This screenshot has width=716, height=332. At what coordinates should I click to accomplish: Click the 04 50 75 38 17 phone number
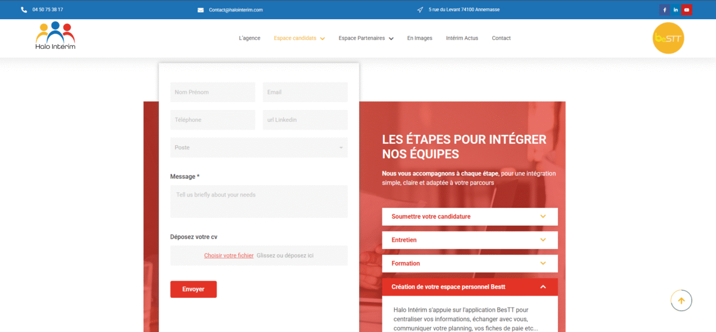(x=48, y=10)
